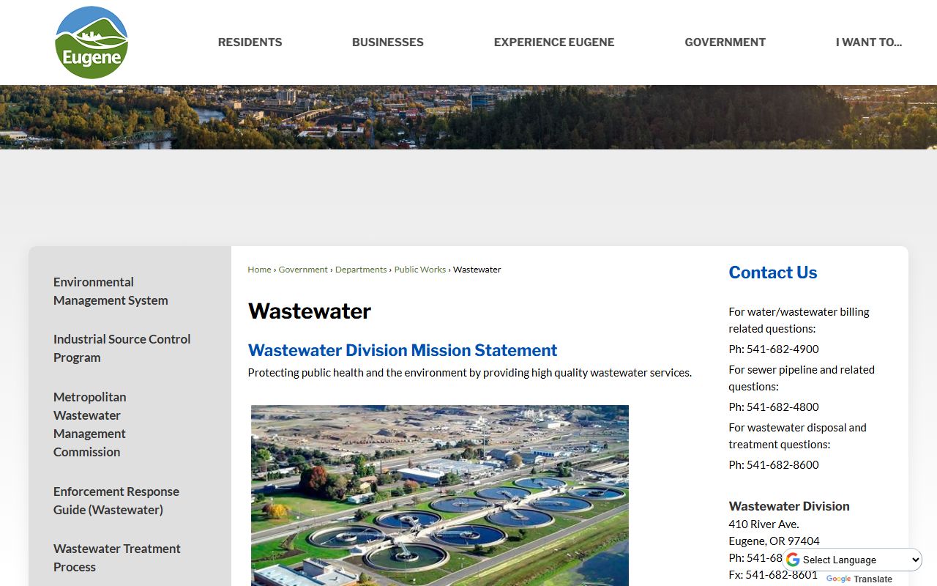Open Metropolitan Wastewater Management Commission link
Image resolution: width=937 pixels, height=586 pixels.
point(90,424)
